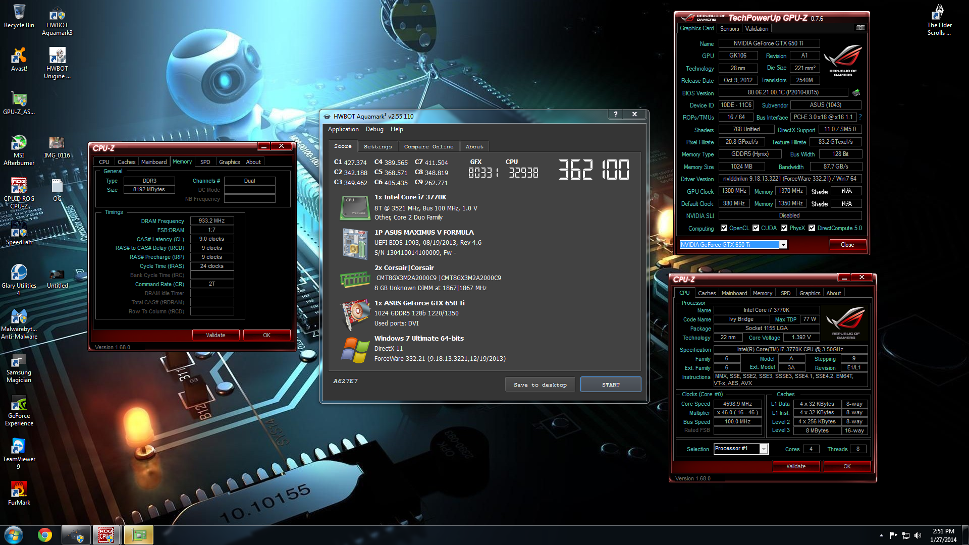The image size is (969, 545).
Task: Open HWBOT Aquamark3 desktop shortcut
Action: (x=57, y=20)
